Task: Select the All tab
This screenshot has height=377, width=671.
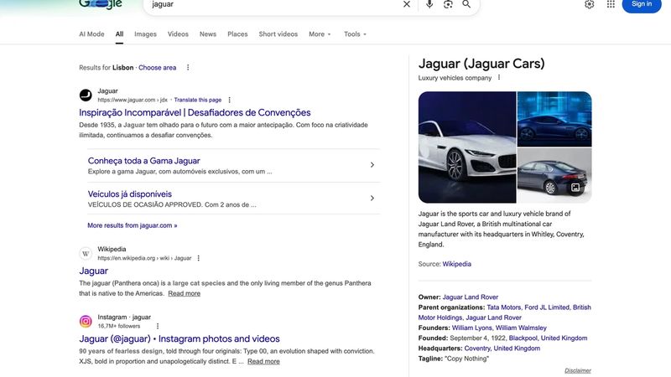Action: (119, 34)
